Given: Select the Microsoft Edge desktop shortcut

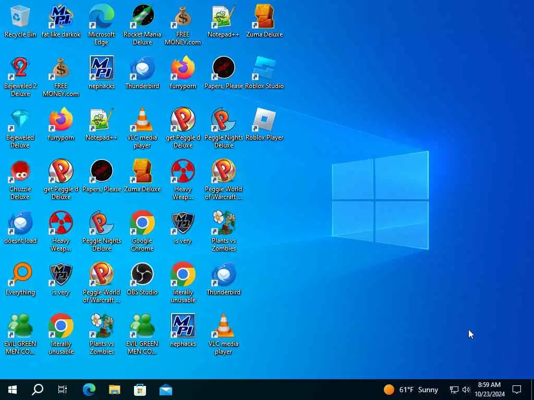Looking at the screenshot, I should click(102, 24).
